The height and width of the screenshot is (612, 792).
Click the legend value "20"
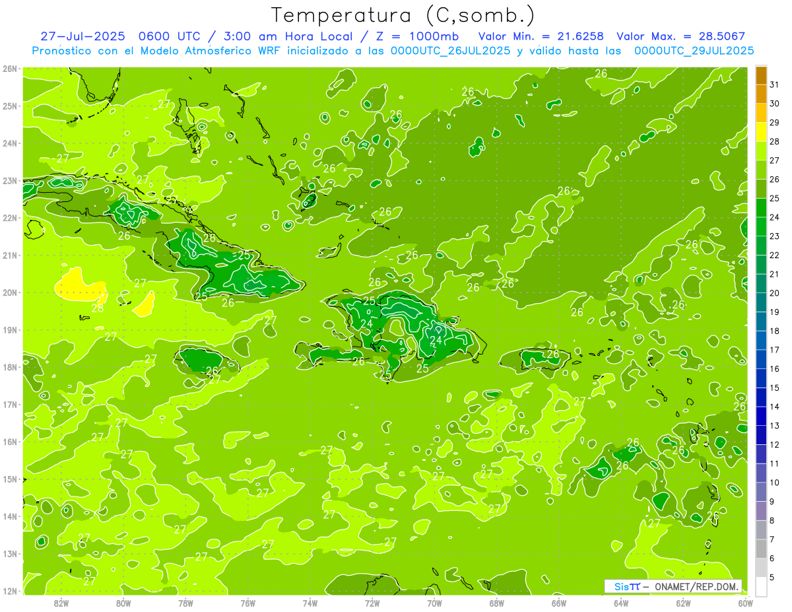(775, 293)
